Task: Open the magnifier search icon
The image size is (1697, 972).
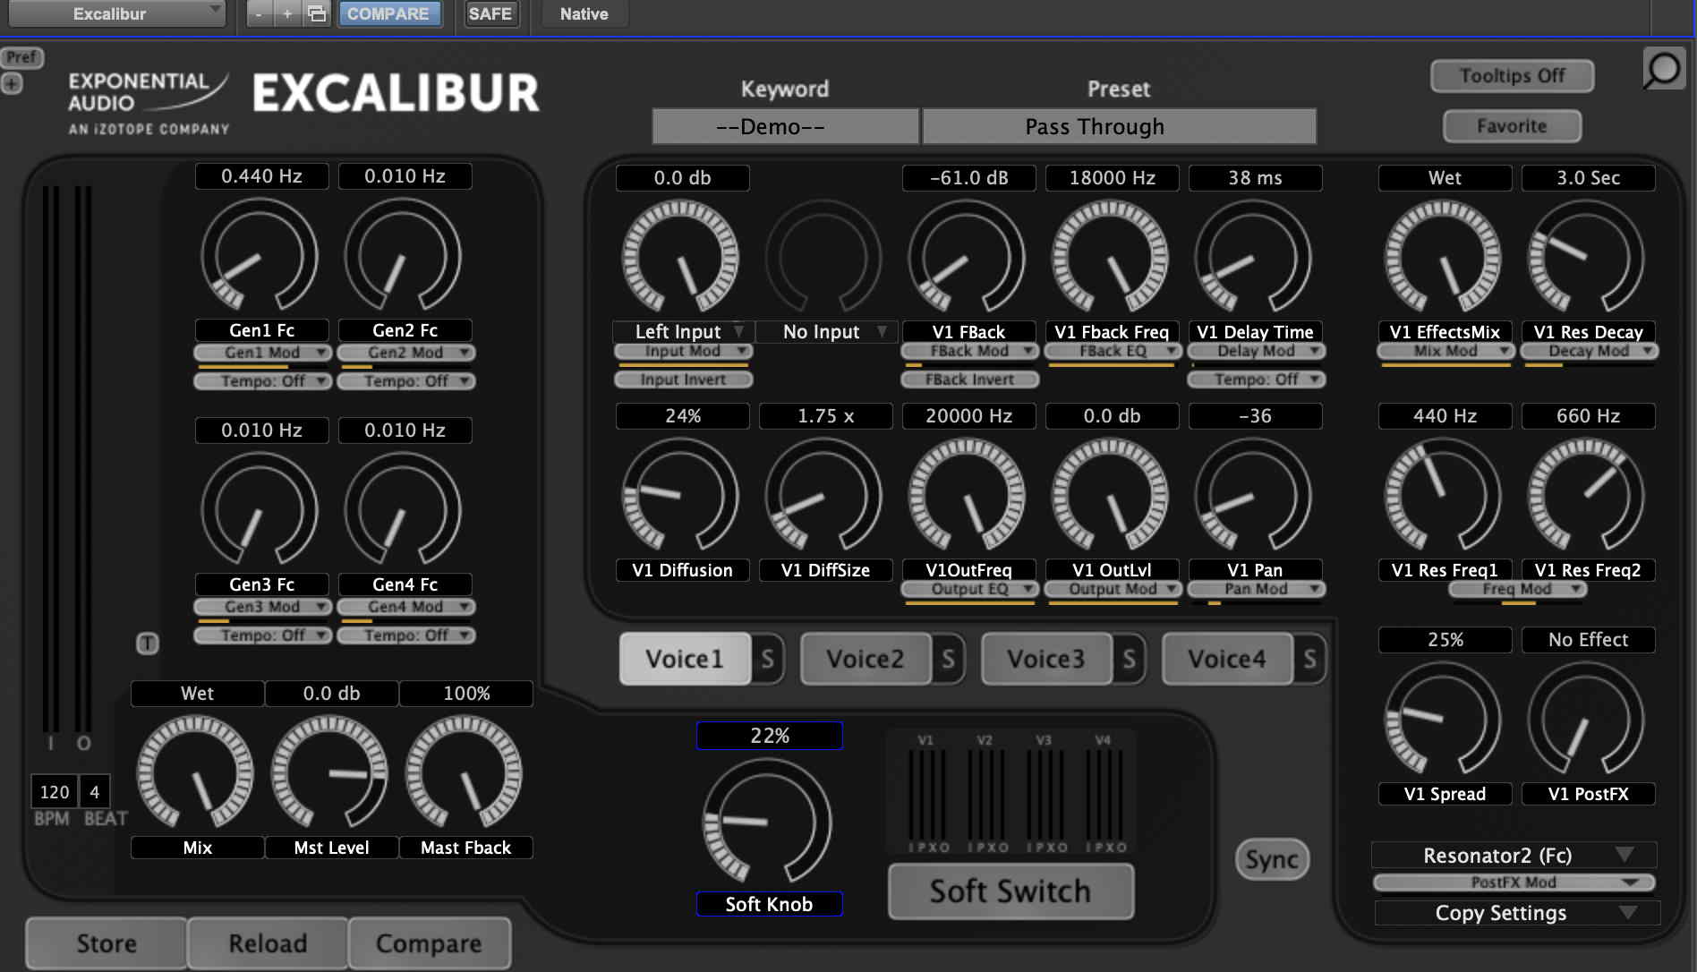Action: [x=1663, y=69]
